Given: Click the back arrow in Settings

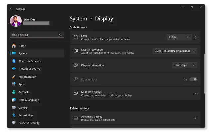Looking at the screenshot, I should [11, 9].
